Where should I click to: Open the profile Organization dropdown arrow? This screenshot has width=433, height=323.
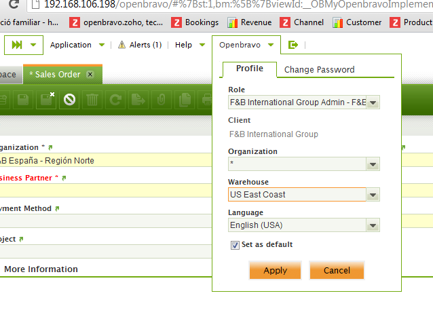coord(373,164)
